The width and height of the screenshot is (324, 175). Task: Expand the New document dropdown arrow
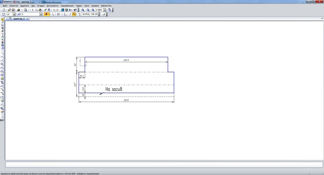pos(7,10)
